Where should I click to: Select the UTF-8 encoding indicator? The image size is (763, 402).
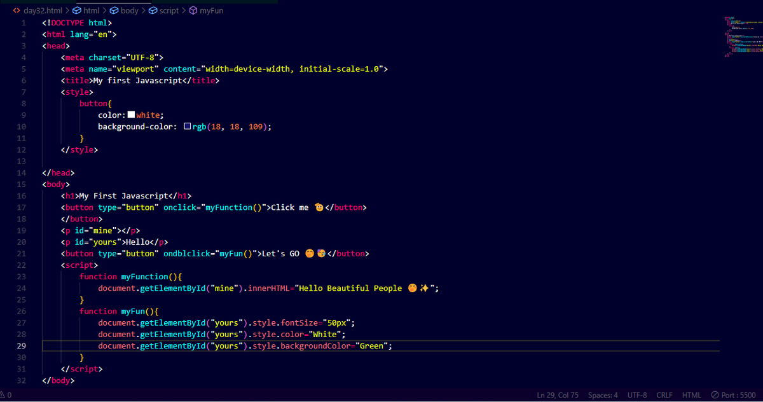point(637,395)
